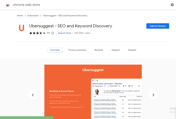
Task: Click the rating info circle icon
Action: click(x=53, y=33)
